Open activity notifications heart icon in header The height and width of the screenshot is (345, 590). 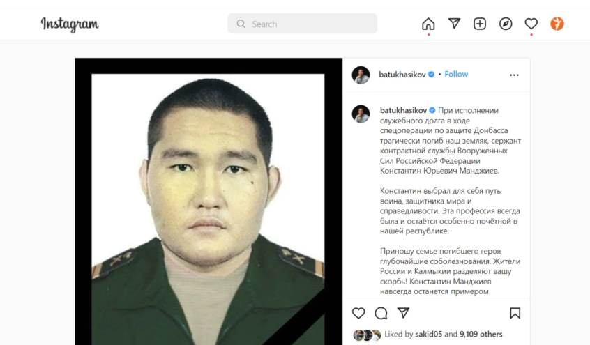point(531,24)
